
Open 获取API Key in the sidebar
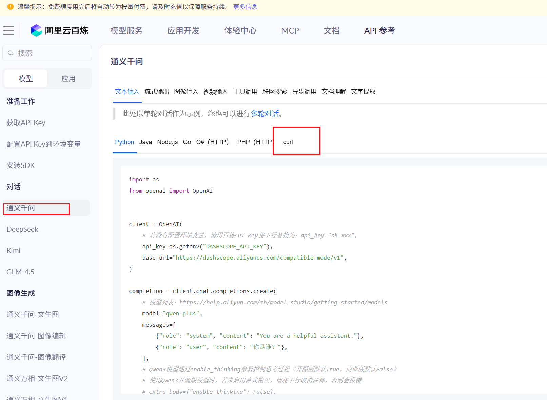(x=26, y=123)
